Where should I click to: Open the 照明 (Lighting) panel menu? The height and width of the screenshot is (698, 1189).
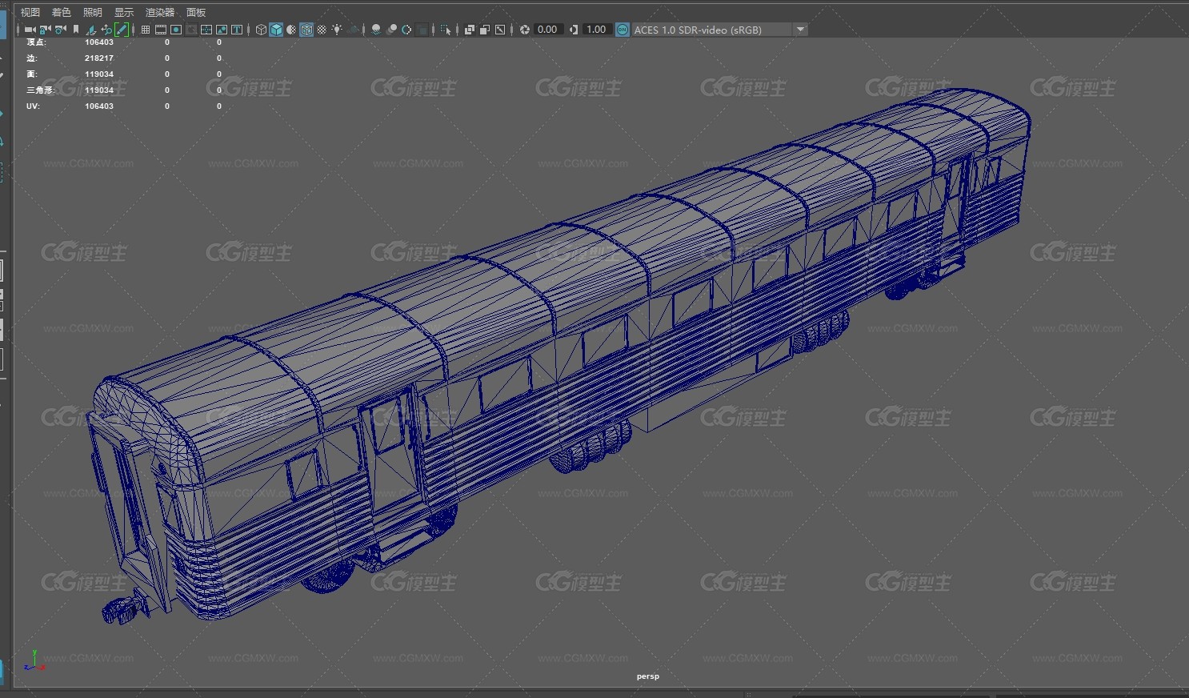point(92,12)
